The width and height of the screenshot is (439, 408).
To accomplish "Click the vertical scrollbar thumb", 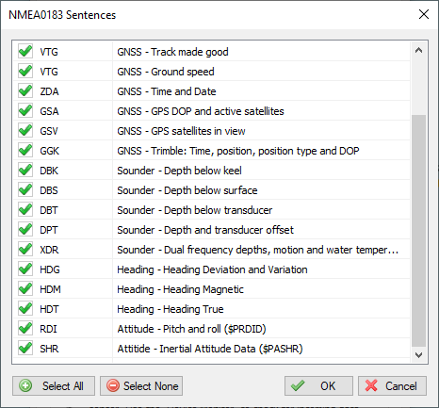I will pos(418,231).
